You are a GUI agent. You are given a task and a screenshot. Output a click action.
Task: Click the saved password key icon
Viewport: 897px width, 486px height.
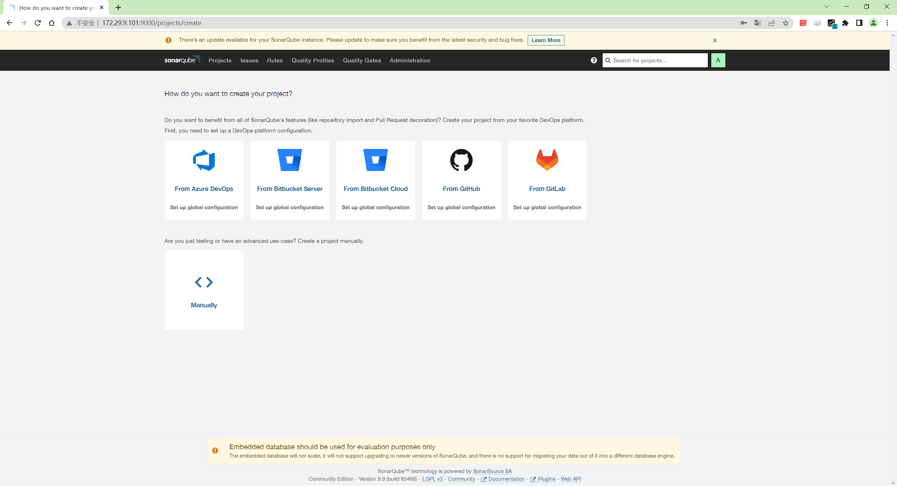744,23
